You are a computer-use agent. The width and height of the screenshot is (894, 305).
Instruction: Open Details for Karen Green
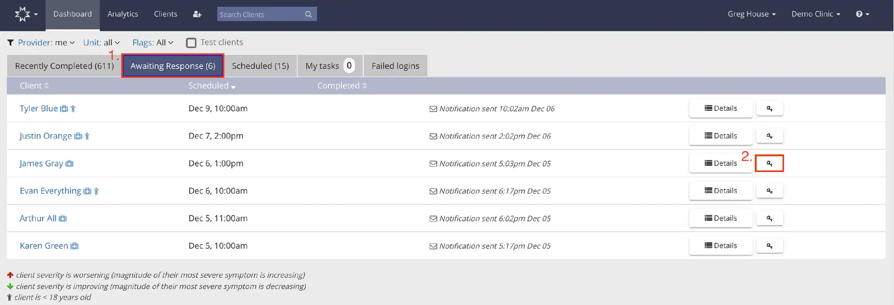(x=720, y=246)
